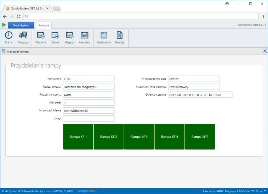Click the Okienko czasowe field
This screenshot has width=268, height=194.
pos(200,95)
